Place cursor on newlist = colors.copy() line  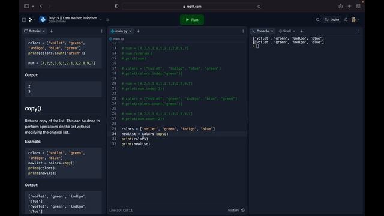pos(145,134)
